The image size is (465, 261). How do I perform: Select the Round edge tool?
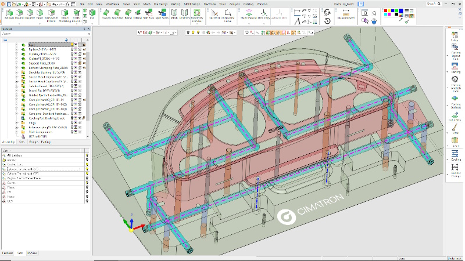point(20,14)
